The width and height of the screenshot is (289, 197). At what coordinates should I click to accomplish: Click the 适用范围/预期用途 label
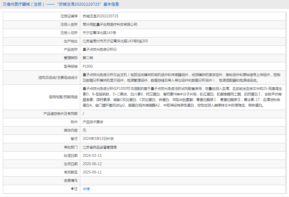63,97
